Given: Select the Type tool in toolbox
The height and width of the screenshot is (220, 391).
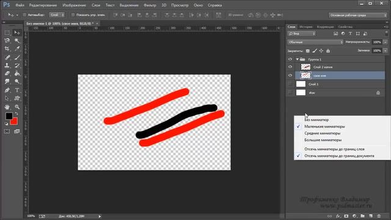Looking at the screenshot, I should click(17, 90).
